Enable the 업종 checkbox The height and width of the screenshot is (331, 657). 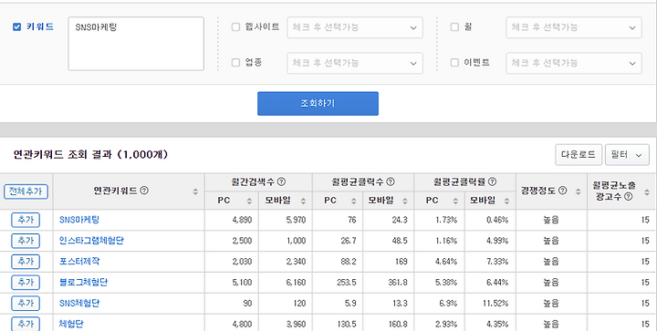(x=235, y=63)
